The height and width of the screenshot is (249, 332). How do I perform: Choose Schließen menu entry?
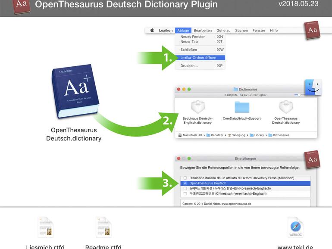[200, 50]
